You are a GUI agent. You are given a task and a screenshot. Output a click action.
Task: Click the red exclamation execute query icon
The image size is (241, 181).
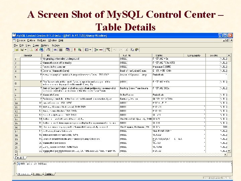[75, 50]
